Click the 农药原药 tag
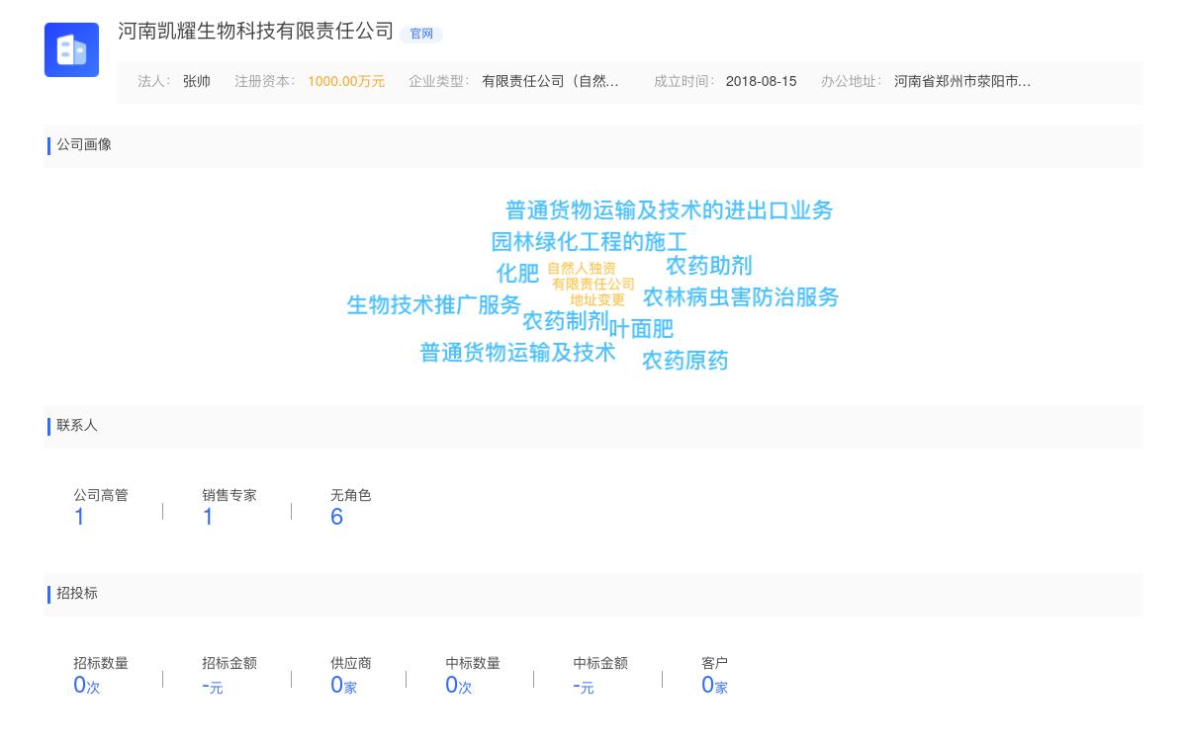The image size is (1187, 743). click(x=685, y=361)
